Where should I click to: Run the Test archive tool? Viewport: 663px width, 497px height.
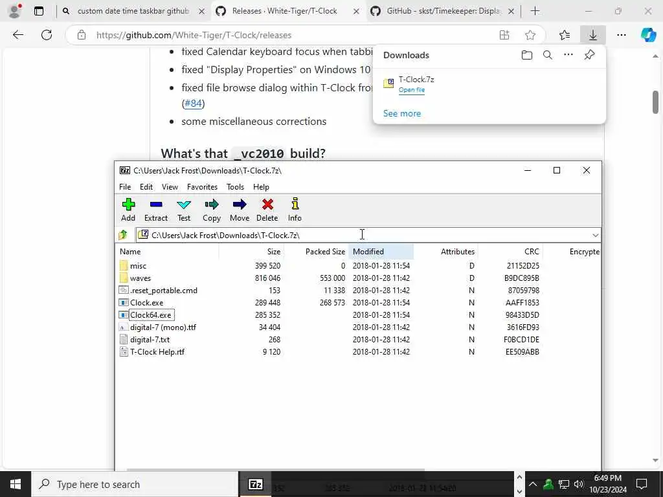184,210
